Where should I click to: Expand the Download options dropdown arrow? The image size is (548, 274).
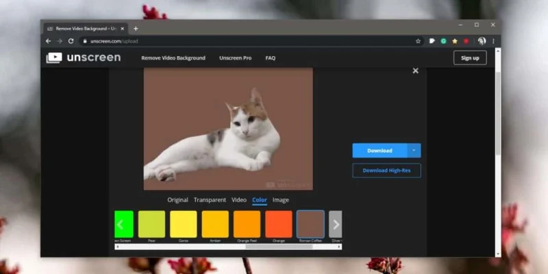pos(414,151)
